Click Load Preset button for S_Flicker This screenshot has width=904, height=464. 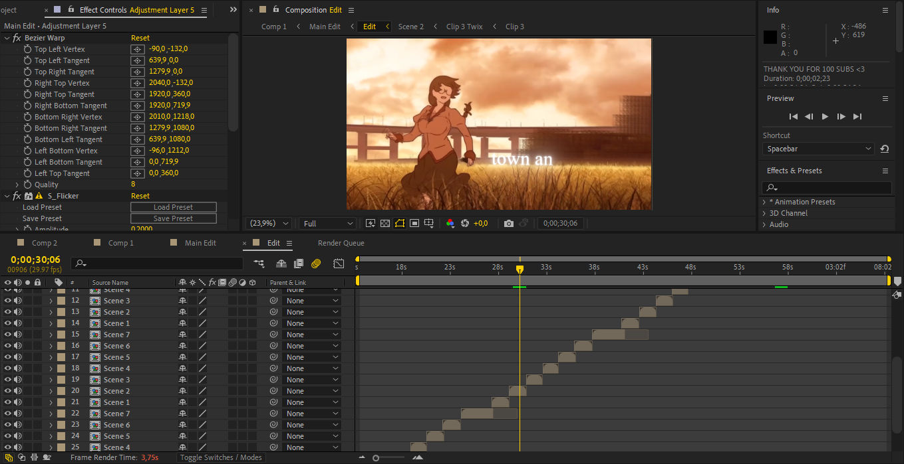point(173,207)
